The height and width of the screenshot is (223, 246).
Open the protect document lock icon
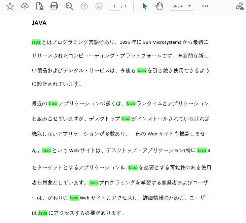click(40, 6)
